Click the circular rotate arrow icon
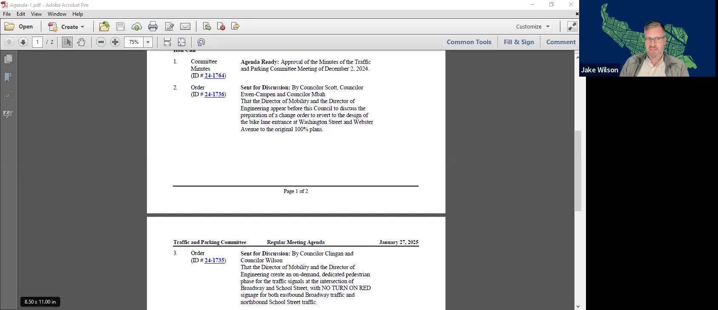 pos(201,42)
